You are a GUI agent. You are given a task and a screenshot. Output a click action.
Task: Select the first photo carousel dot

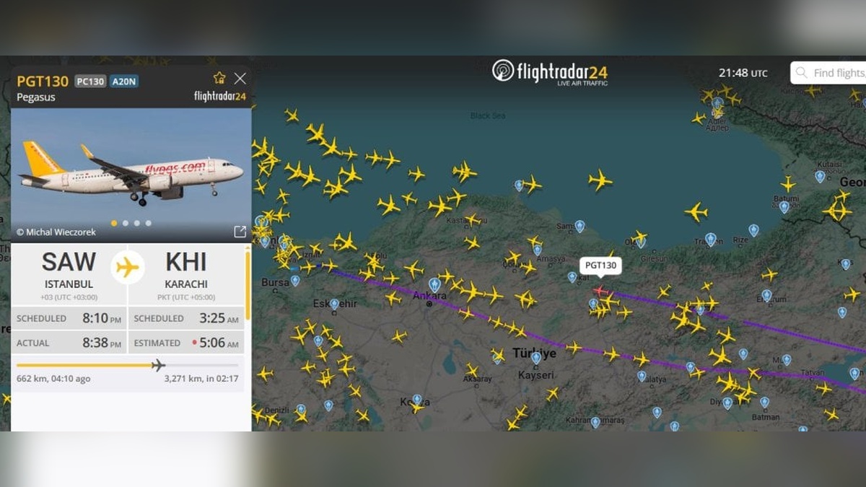pos(114,223)
